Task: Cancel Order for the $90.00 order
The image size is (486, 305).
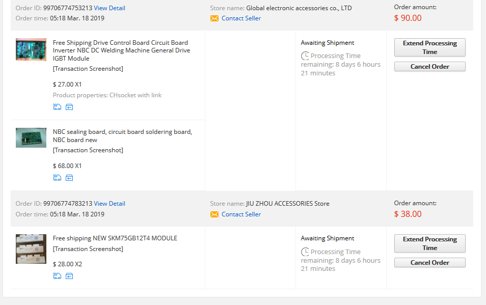Action: (x=429, y=67)
